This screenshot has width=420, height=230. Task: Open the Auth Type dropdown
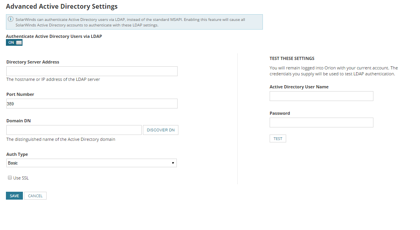click(x=92, y=163)
